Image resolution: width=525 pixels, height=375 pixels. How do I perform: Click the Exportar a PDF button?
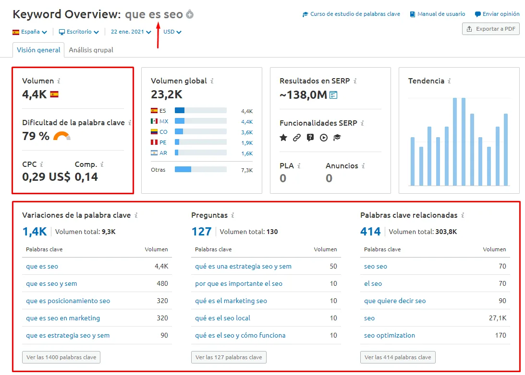(x=490, y=29)
